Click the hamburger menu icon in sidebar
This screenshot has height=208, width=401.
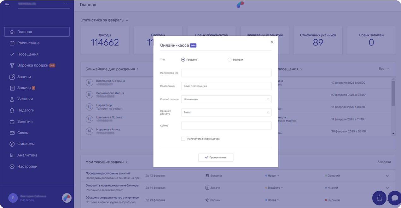8,4
